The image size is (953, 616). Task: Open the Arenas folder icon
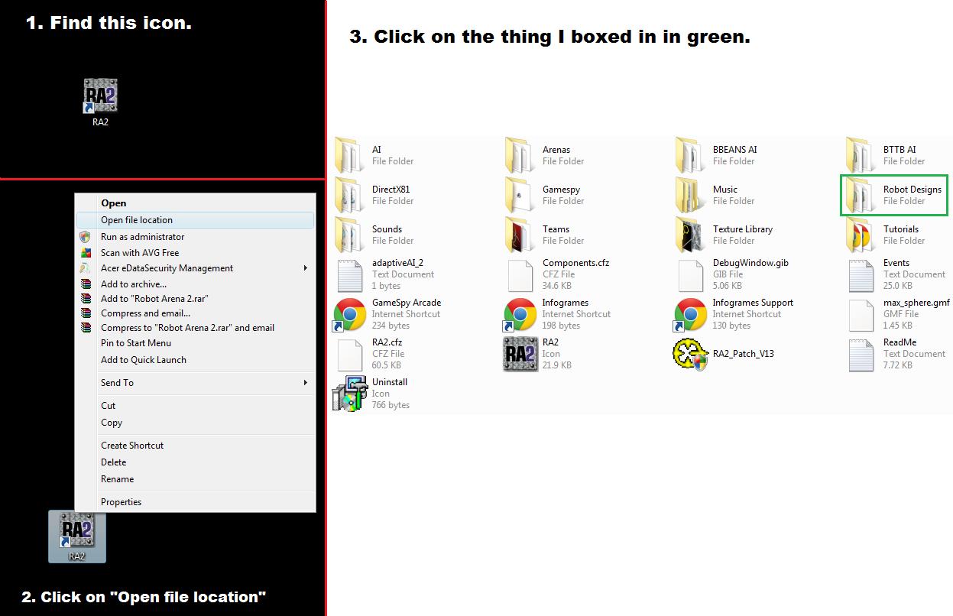(520, 155)
